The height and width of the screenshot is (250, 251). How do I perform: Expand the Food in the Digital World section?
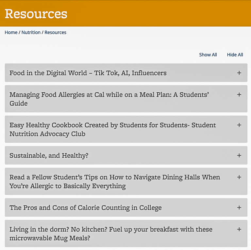point(88,73)
